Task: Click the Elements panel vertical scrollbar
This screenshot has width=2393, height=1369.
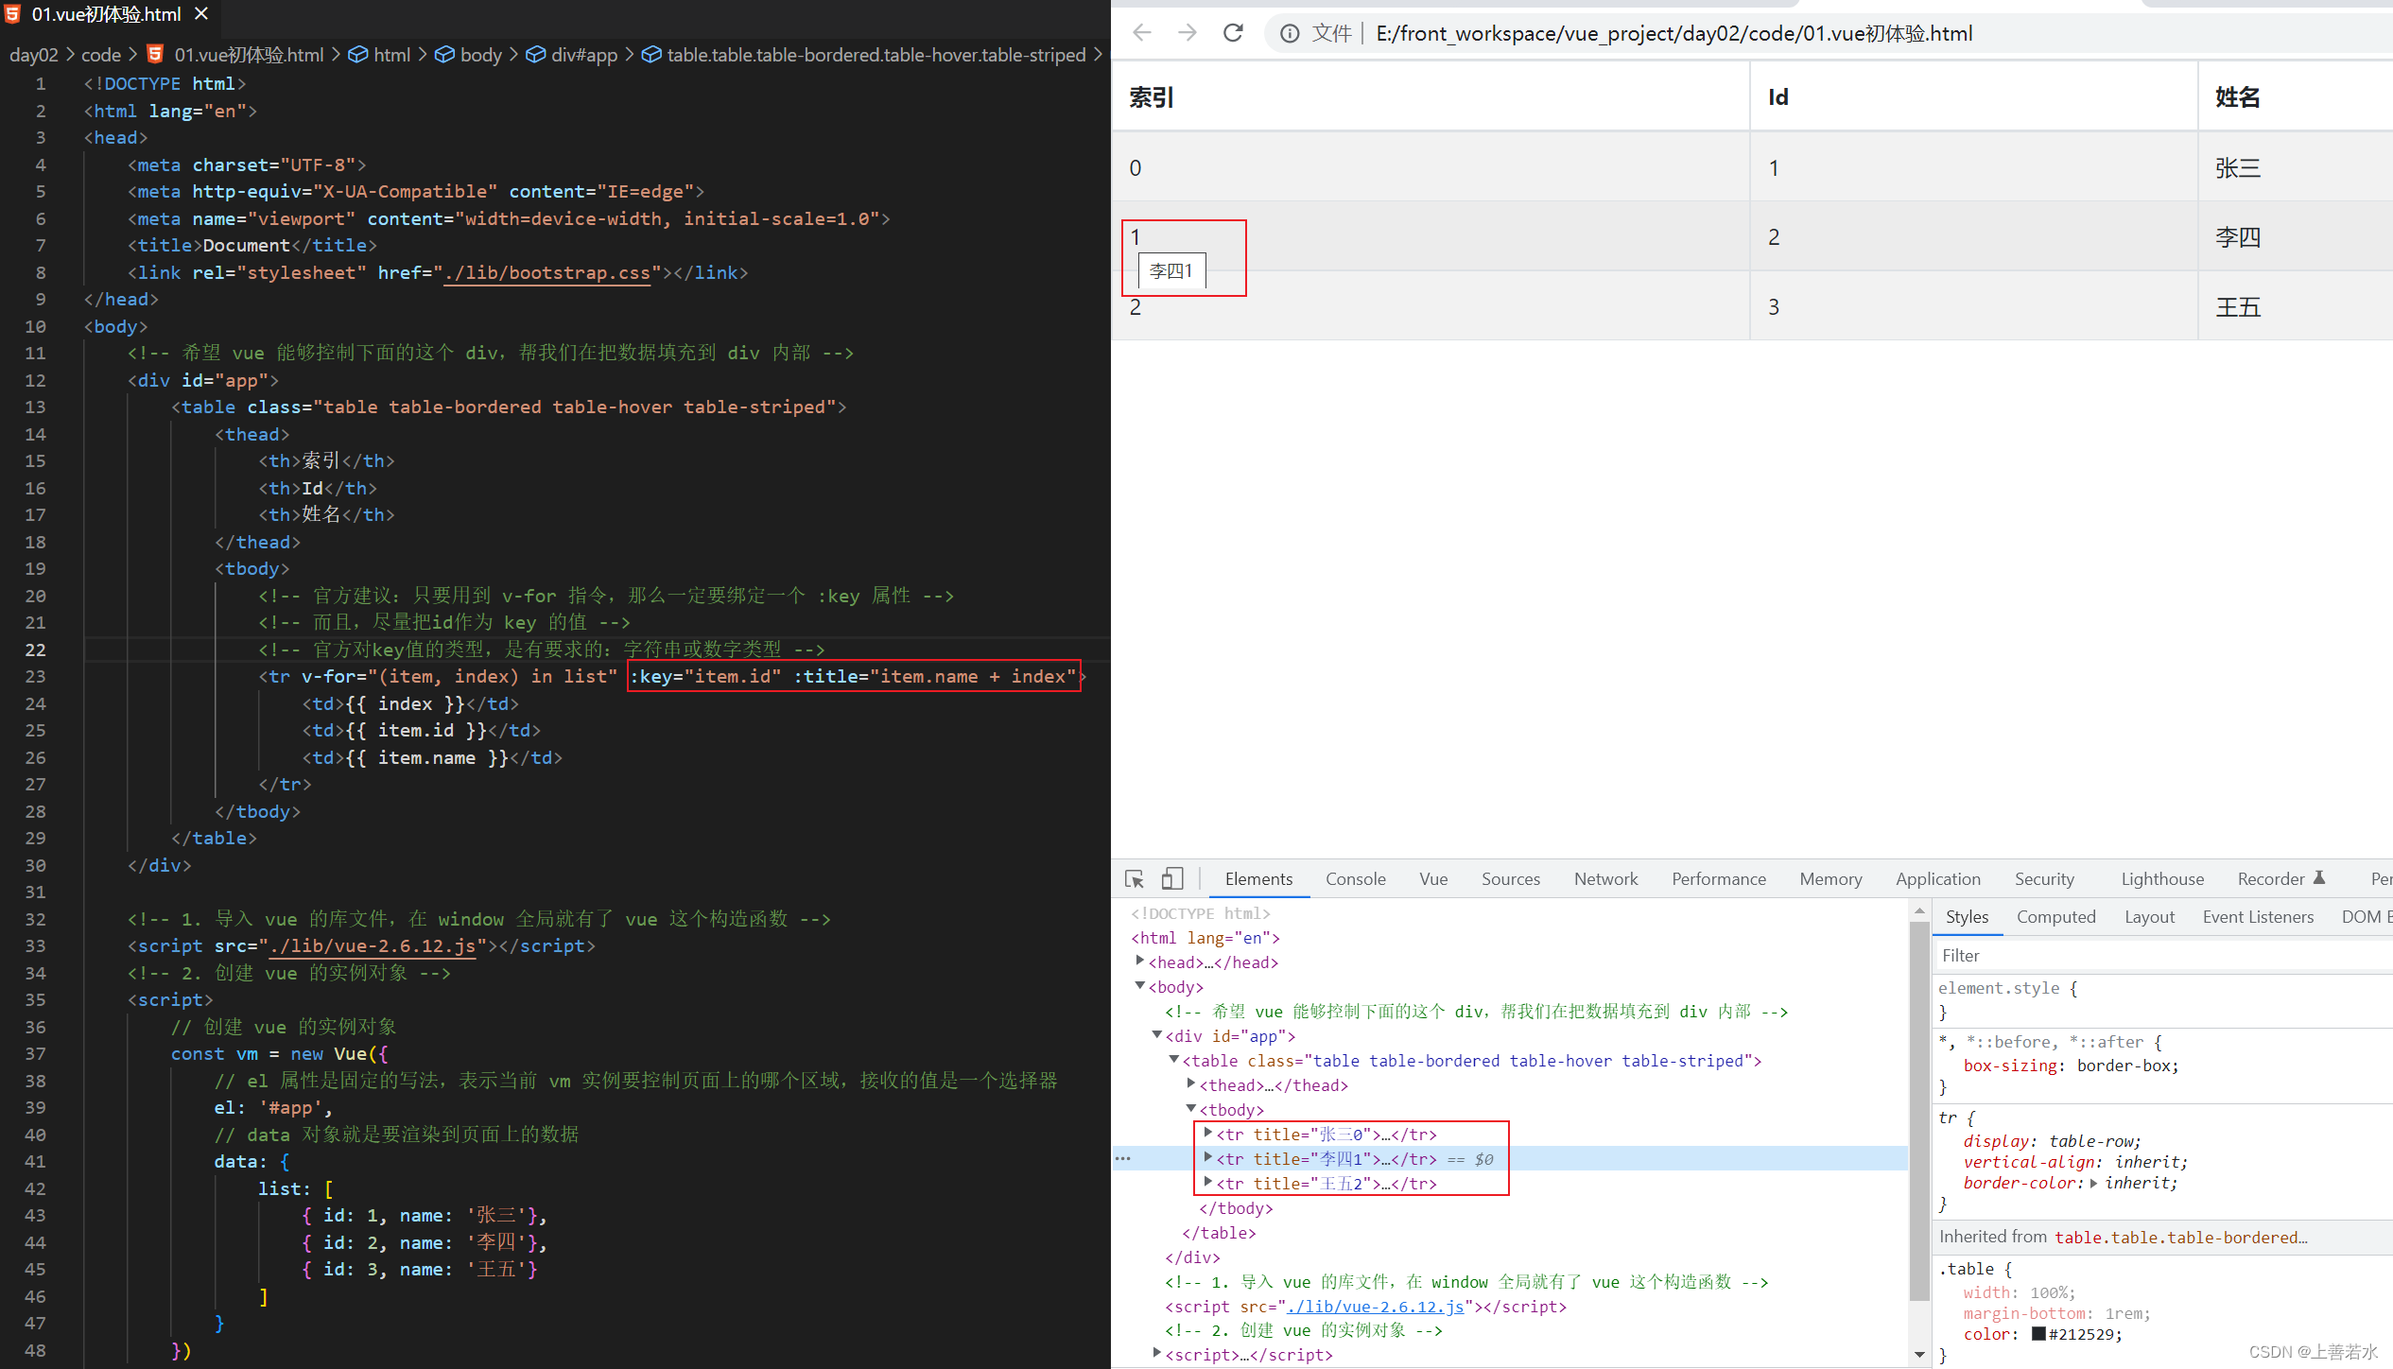Action: click(x=1918, y=1111)
